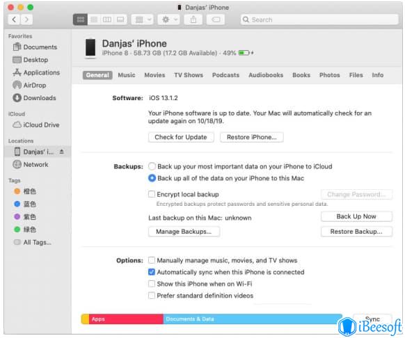Click the Share toolbar button
Image resolution: width=405 pixels, height=338 pixels.
pyautogui.click(x=193, y=19)
